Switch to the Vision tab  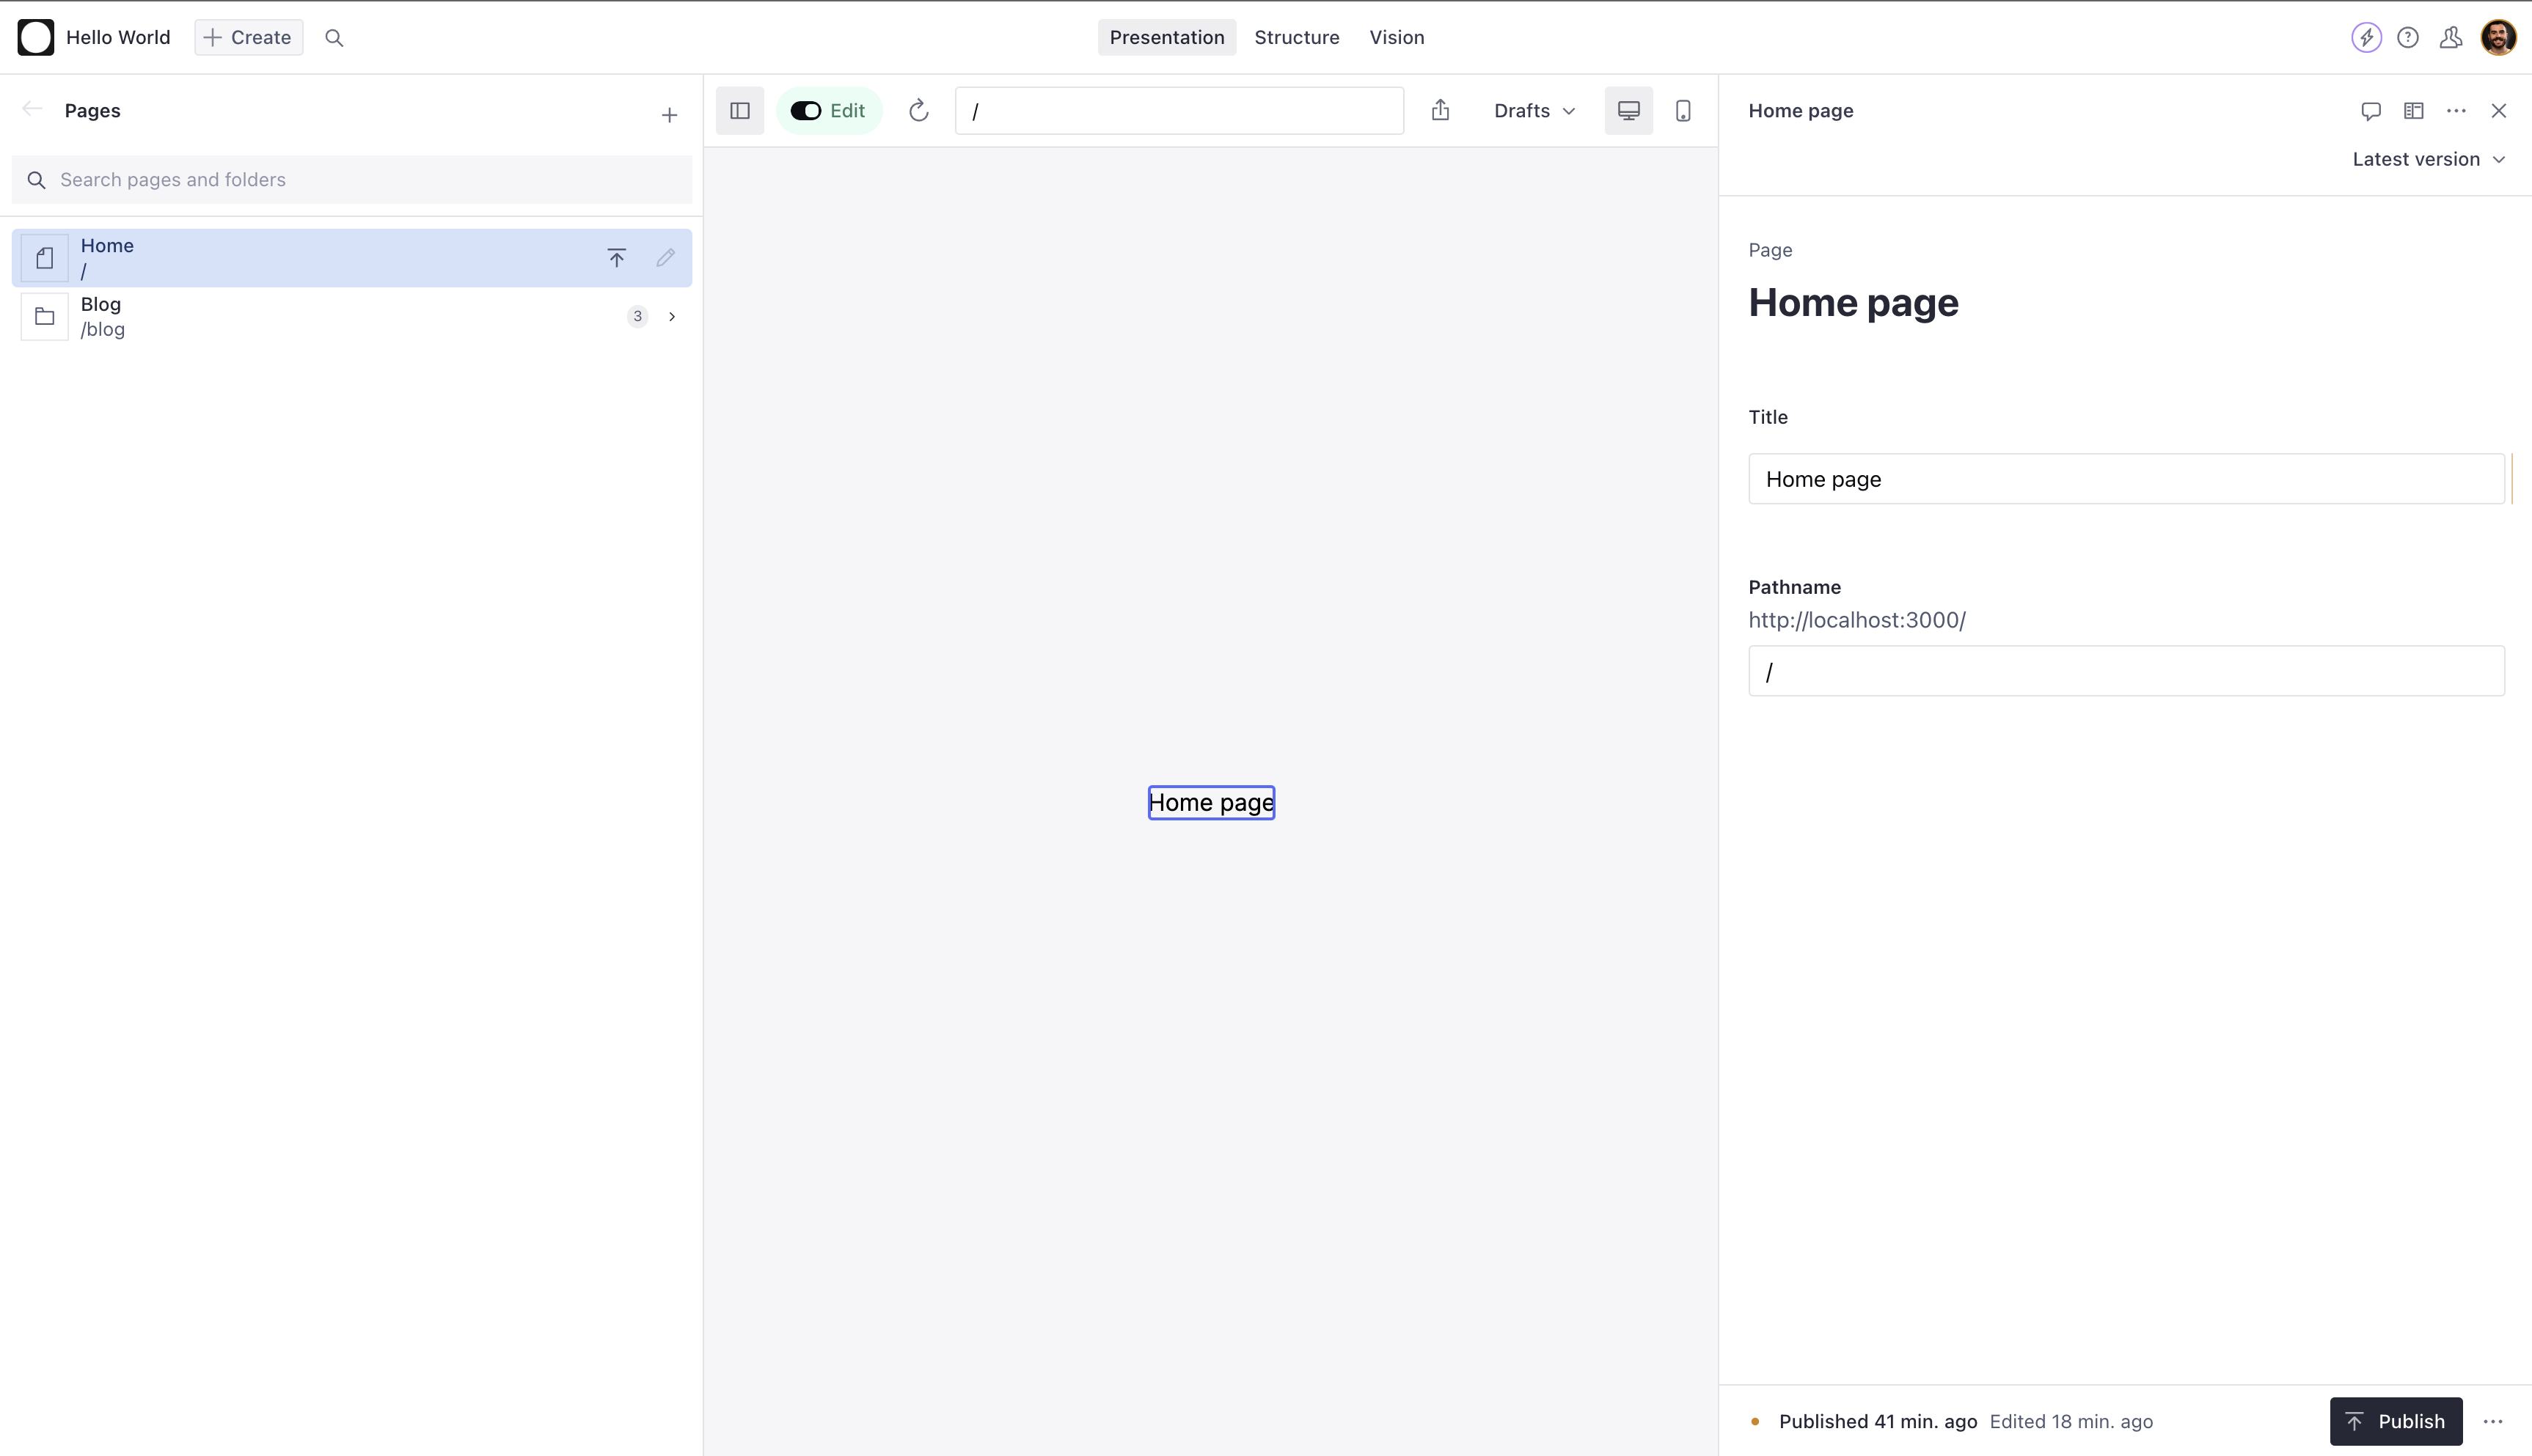[x=1396, y=37]
